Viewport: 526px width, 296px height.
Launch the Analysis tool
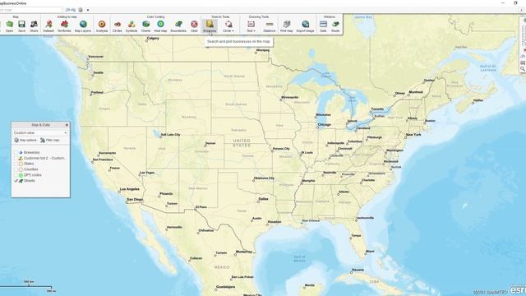[102, 26]
